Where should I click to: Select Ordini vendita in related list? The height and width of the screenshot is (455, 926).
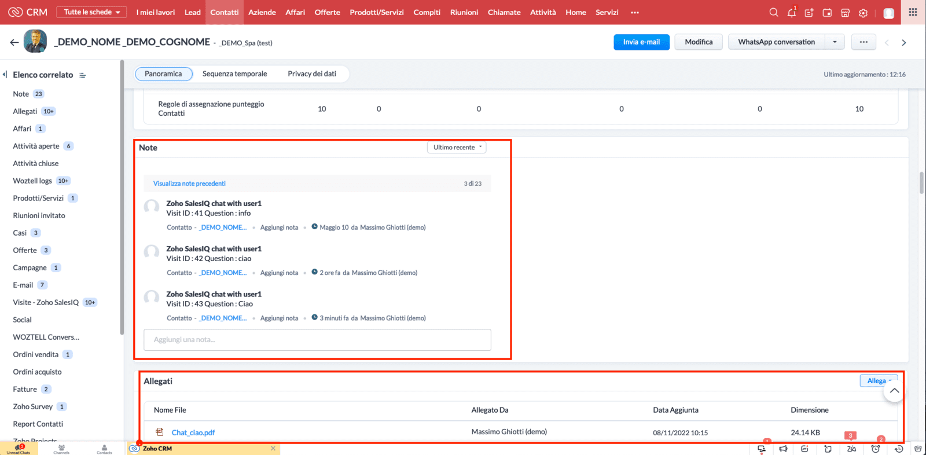pyautogui.click(x=36, y=354)
